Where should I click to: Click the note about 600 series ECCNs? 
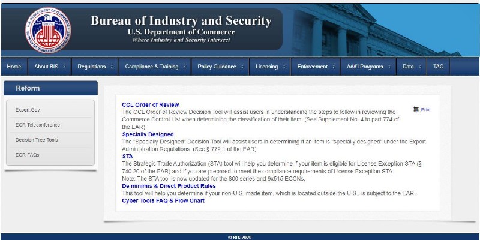pos(214,179)
